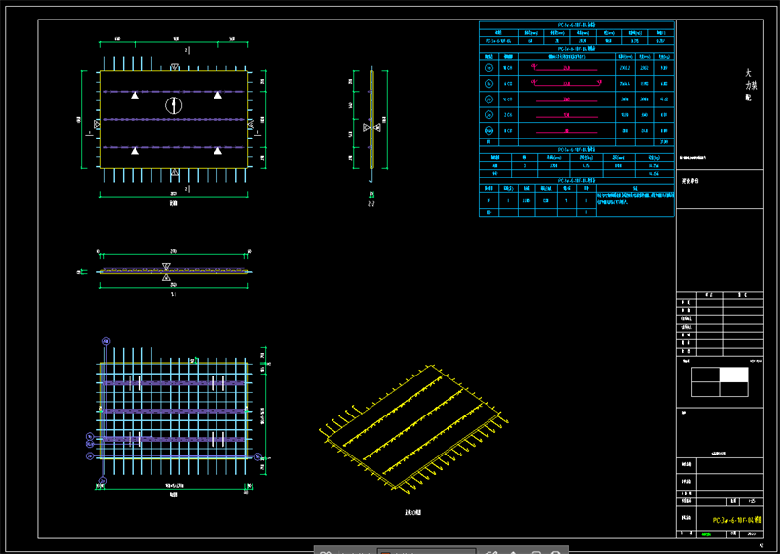Select the vertical 2-2 side section view
Image resolution: width=780 pixels, height=554 pixels.
coord(371,127)
